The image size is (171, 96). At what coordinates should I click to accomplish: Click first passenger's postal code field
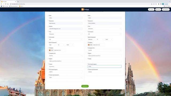coord(65,72)
